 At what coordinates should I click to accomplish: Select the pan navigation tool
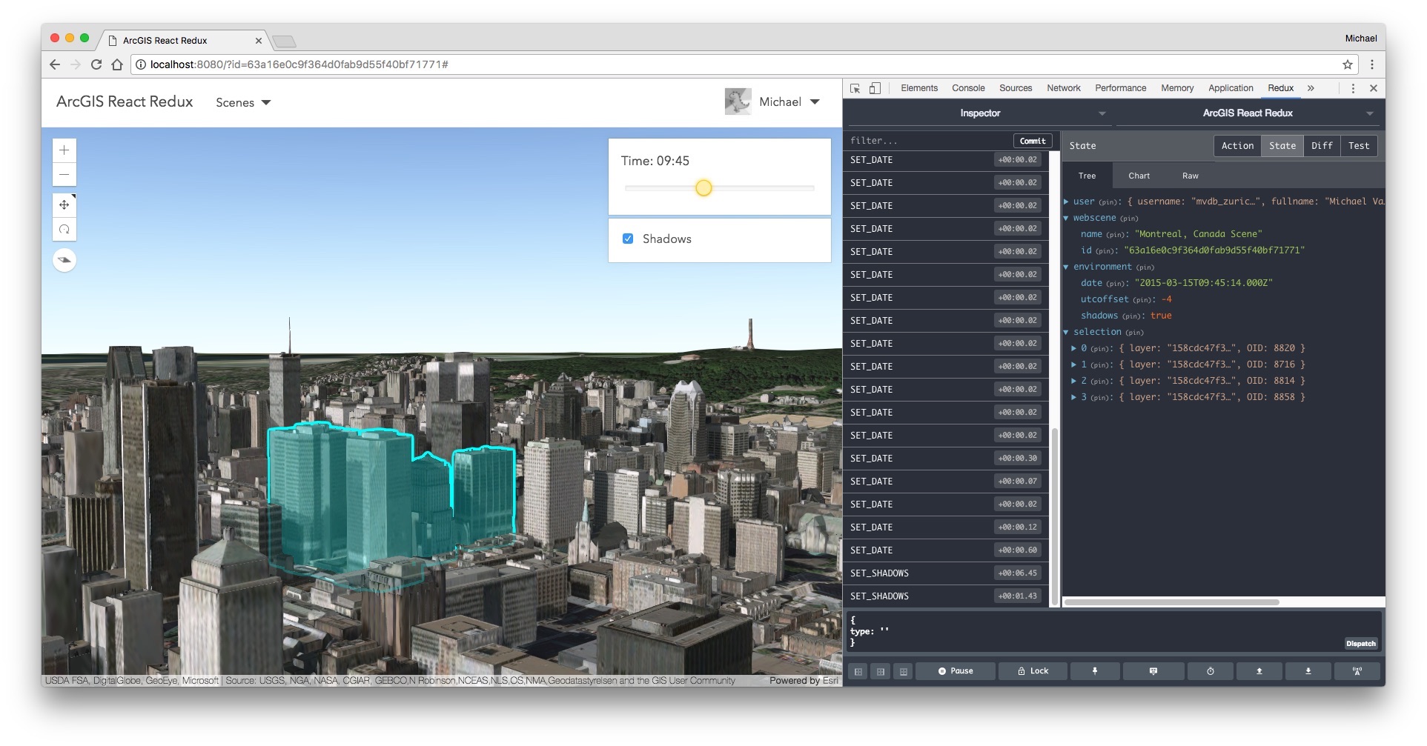pyautogui.click(x=64, y=205)
